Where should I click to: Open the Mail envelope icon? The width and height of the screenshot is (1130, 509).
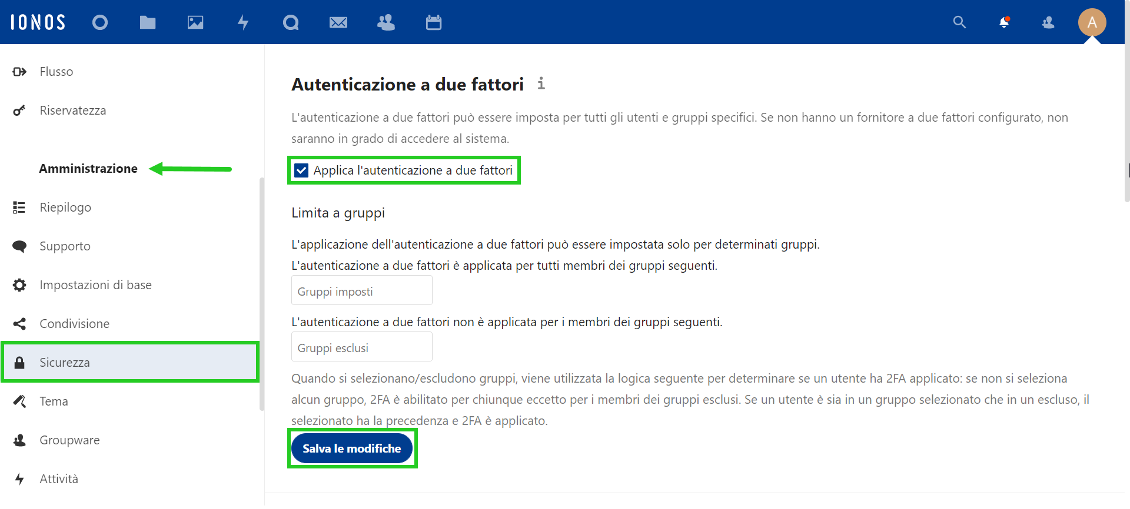pos(338,22)
